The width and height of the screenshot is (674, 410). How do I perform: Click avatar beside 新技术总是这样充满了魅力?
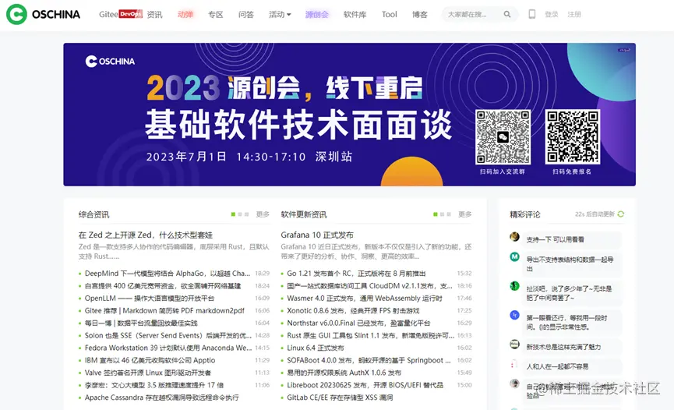point(514,345)
